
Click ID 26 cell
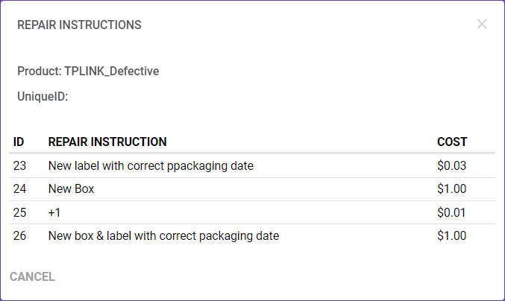tap(20, 236)
